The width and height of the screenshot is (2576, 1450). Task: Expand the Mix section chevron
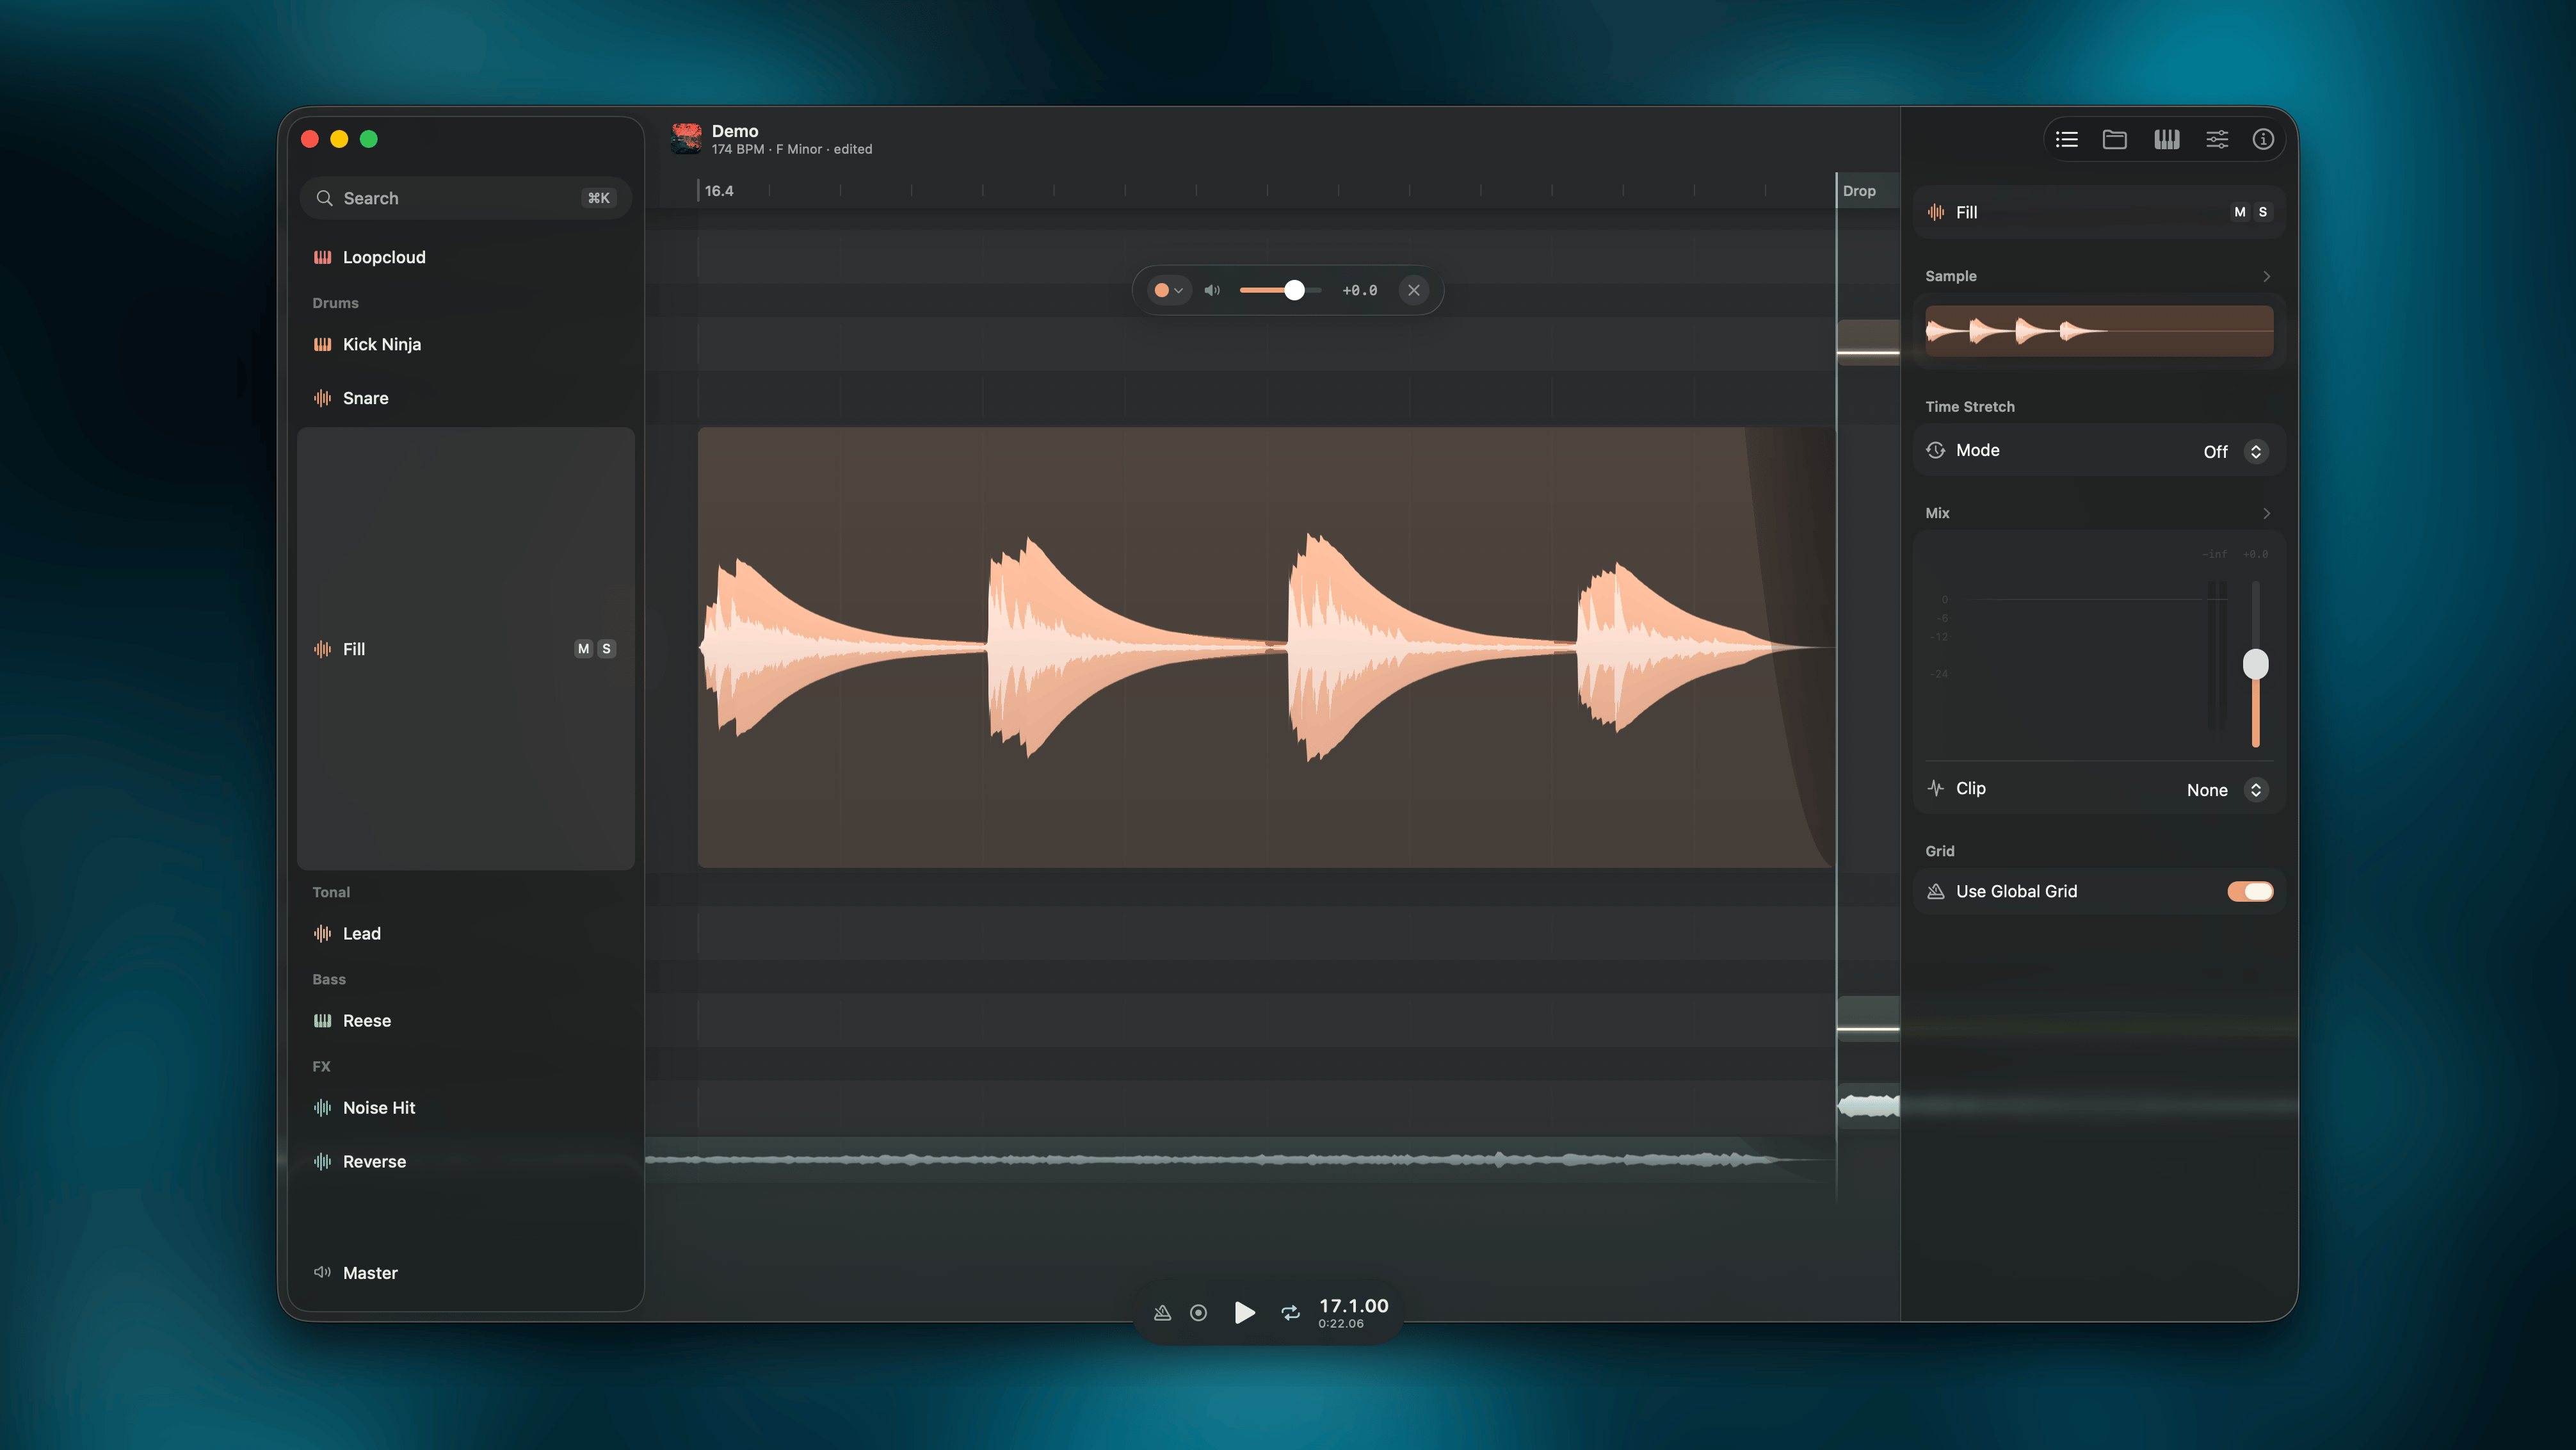click(x=2267, y=514)
